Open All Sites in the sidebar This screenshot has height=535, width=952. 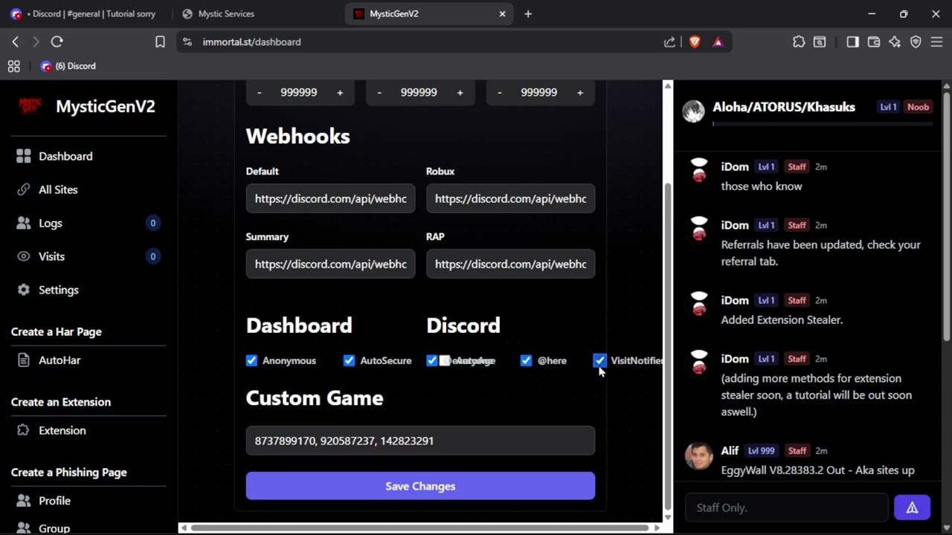click(89, 189)
